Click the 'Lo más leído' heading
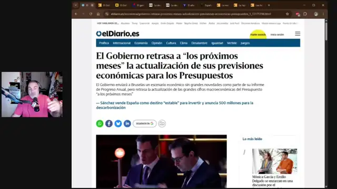Screen dimensions: 337x189 click(x=252, y=139)
